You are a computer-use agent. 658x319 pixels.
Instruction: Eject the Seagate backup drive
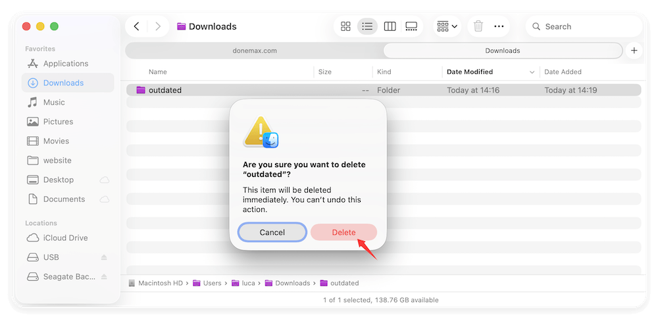(x=104, y=277)
